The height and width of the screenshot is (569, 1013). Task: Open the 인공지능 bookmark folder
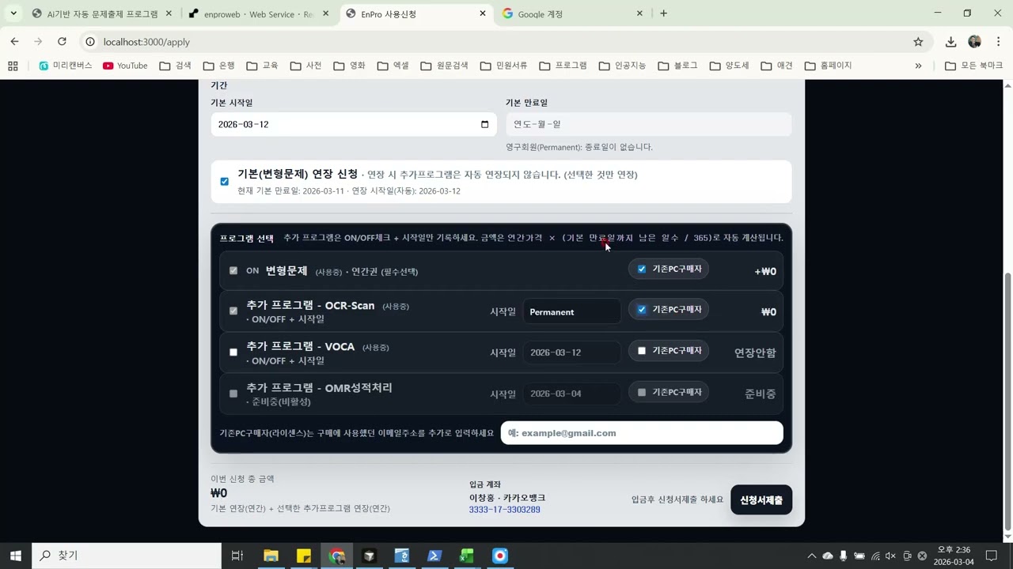[x=623, y=66]
